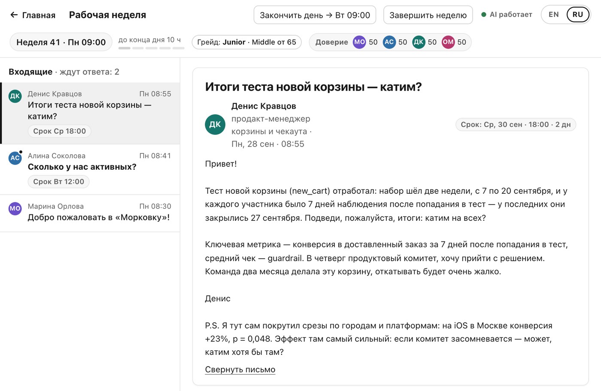Open Марина Орлова's welcome message
Screen dimensions: 601x391
(90, 213)
